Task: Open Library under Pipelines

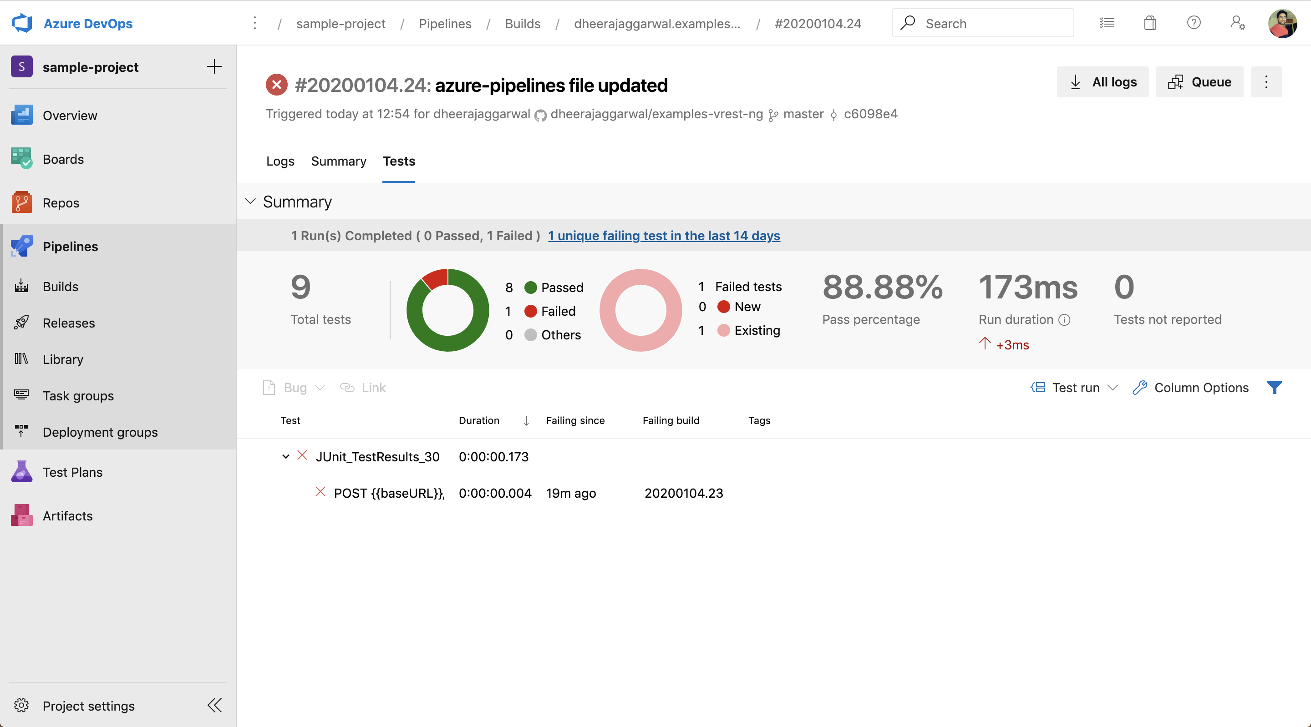Action: tap(118, 359)
